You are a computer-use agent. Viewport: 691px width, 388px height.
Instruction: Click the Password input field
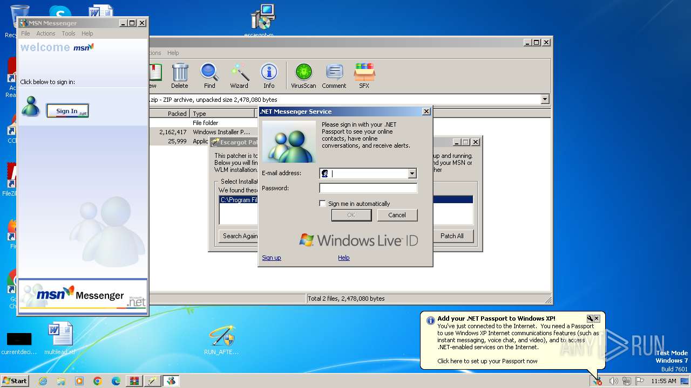pos(368,188)
